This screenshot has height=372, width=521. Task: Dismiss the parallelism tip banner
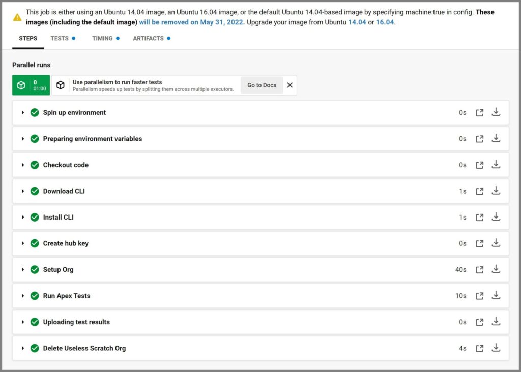pyautogui.click(x=290, y=85)
